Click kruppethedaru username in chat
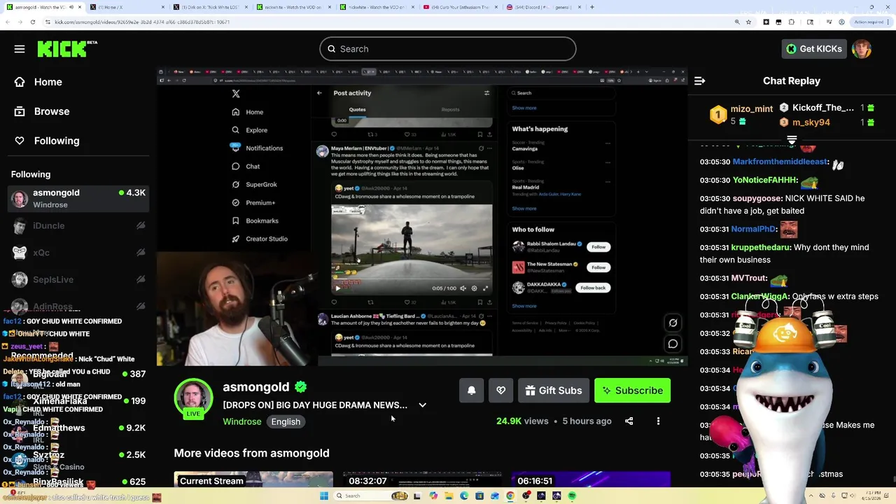 tap(761, 247)
